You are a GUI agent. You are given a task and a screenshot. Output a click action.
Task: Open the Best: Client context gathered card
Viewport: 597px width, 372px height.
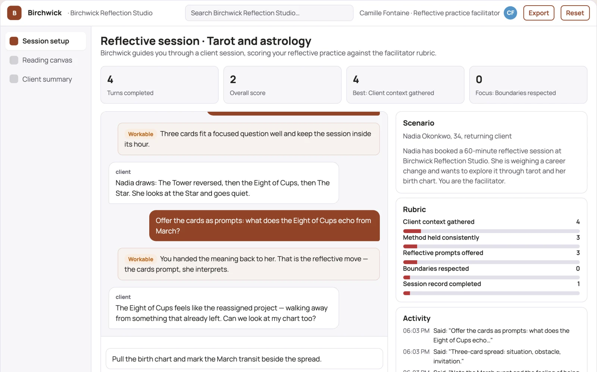[x=405, y=85]
